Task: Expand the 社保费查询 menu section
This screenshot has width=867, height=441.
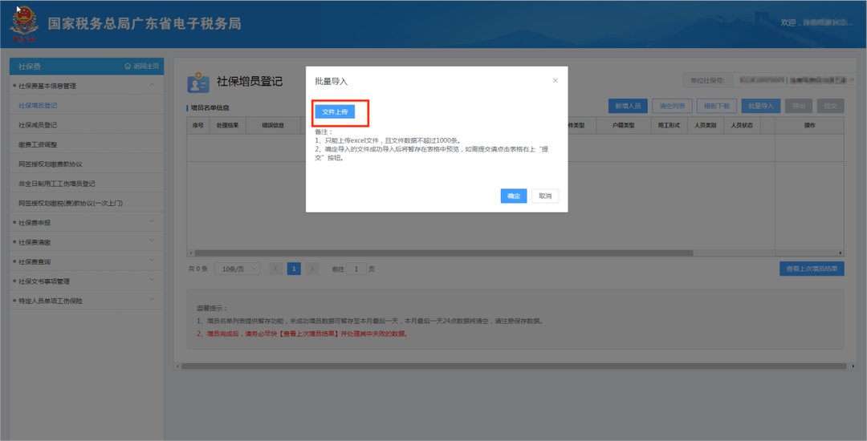Action: [152, 261]
